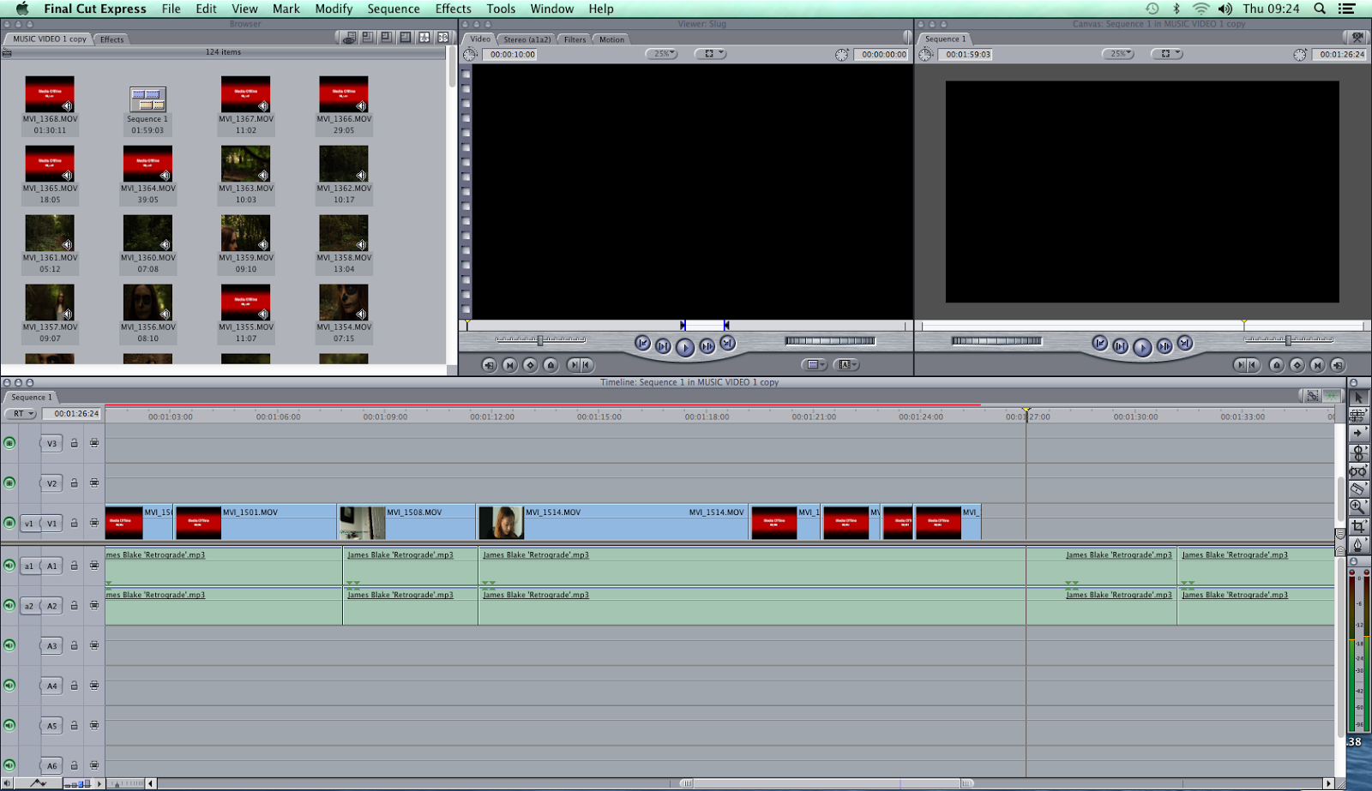Screen dimensions: 1372x791
Task: Select the arrow Selection tool
Action: click(1358, 398)
